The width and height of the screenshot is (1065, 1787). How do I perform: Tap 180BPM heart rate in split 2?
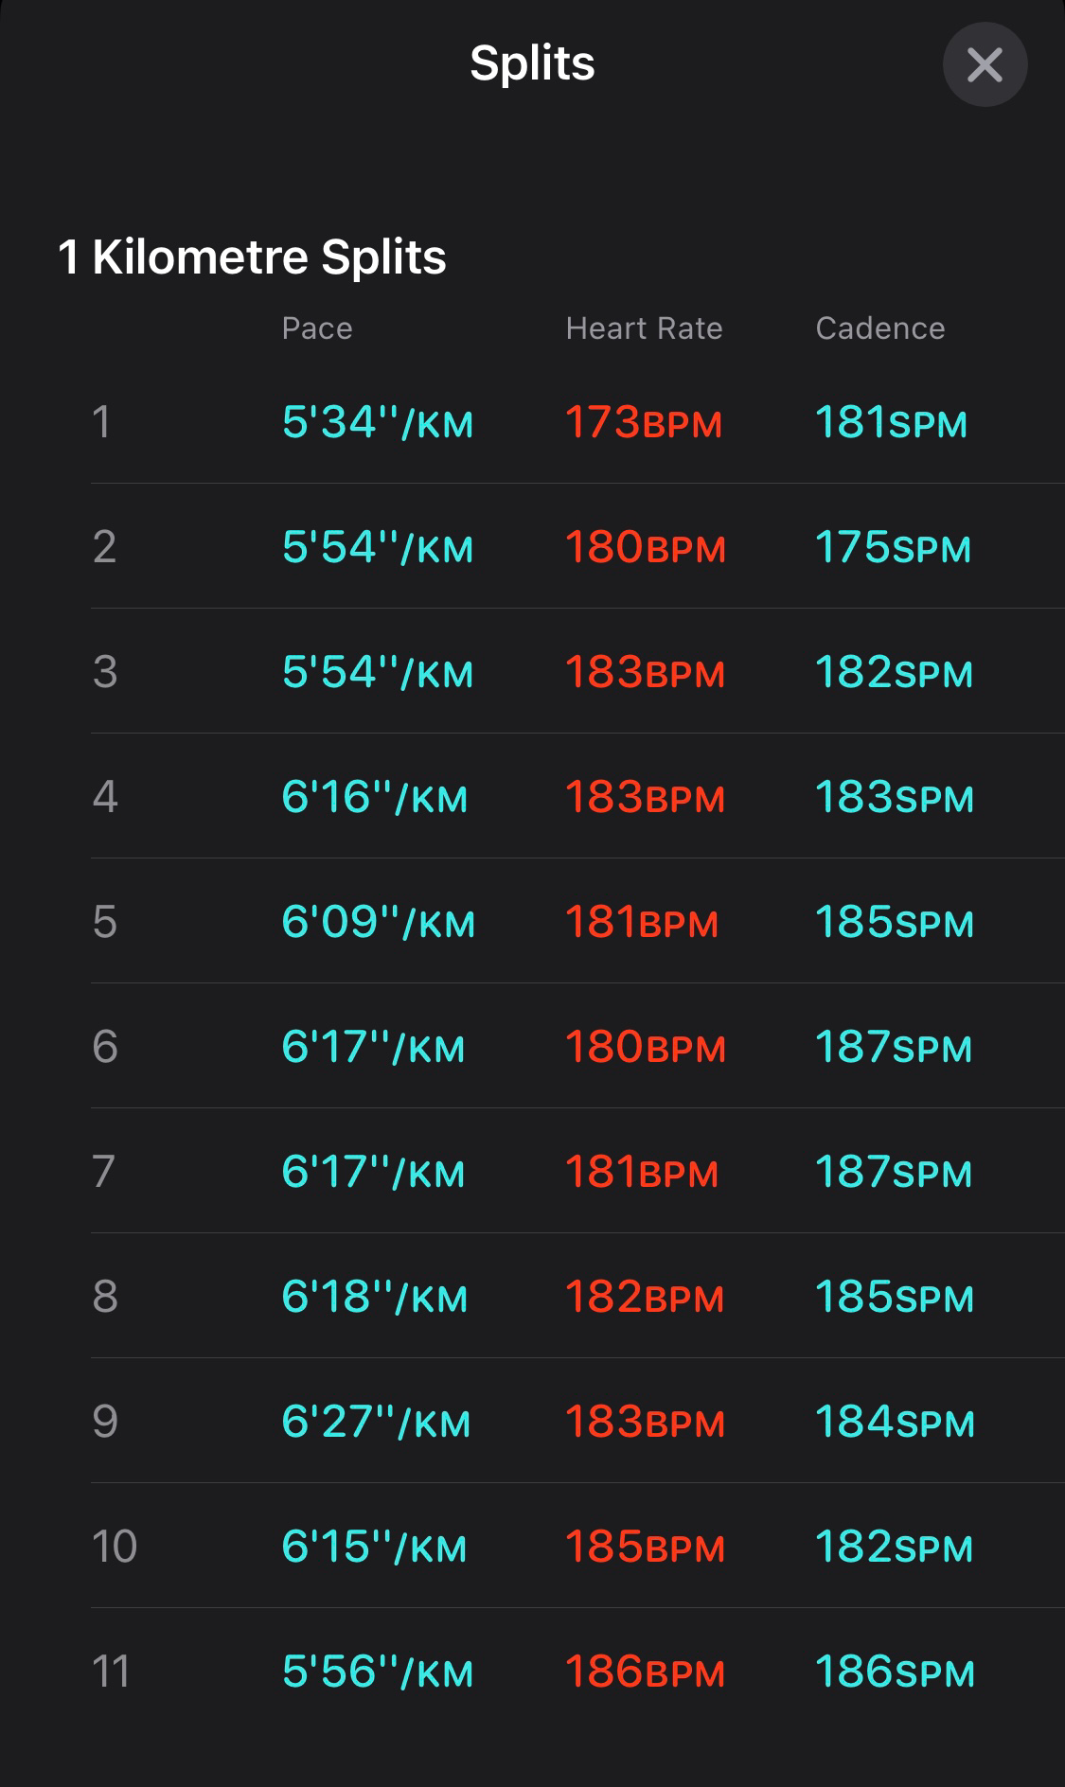pos(645,547)
